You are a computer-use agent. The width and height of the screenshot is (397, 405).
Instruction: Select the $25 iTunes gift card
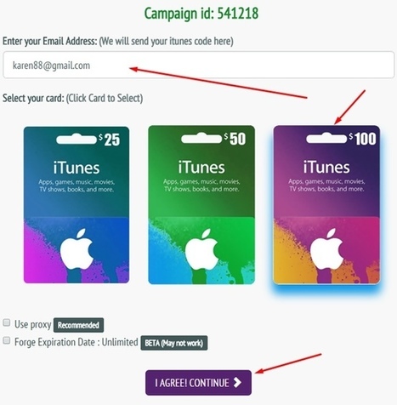(x=77, y=205)
